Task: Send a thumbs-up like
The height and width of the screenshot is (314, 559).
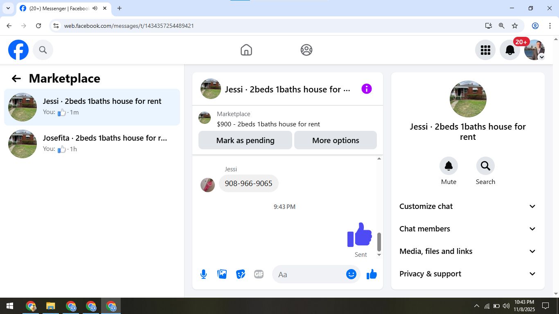Action: (372, 274)
